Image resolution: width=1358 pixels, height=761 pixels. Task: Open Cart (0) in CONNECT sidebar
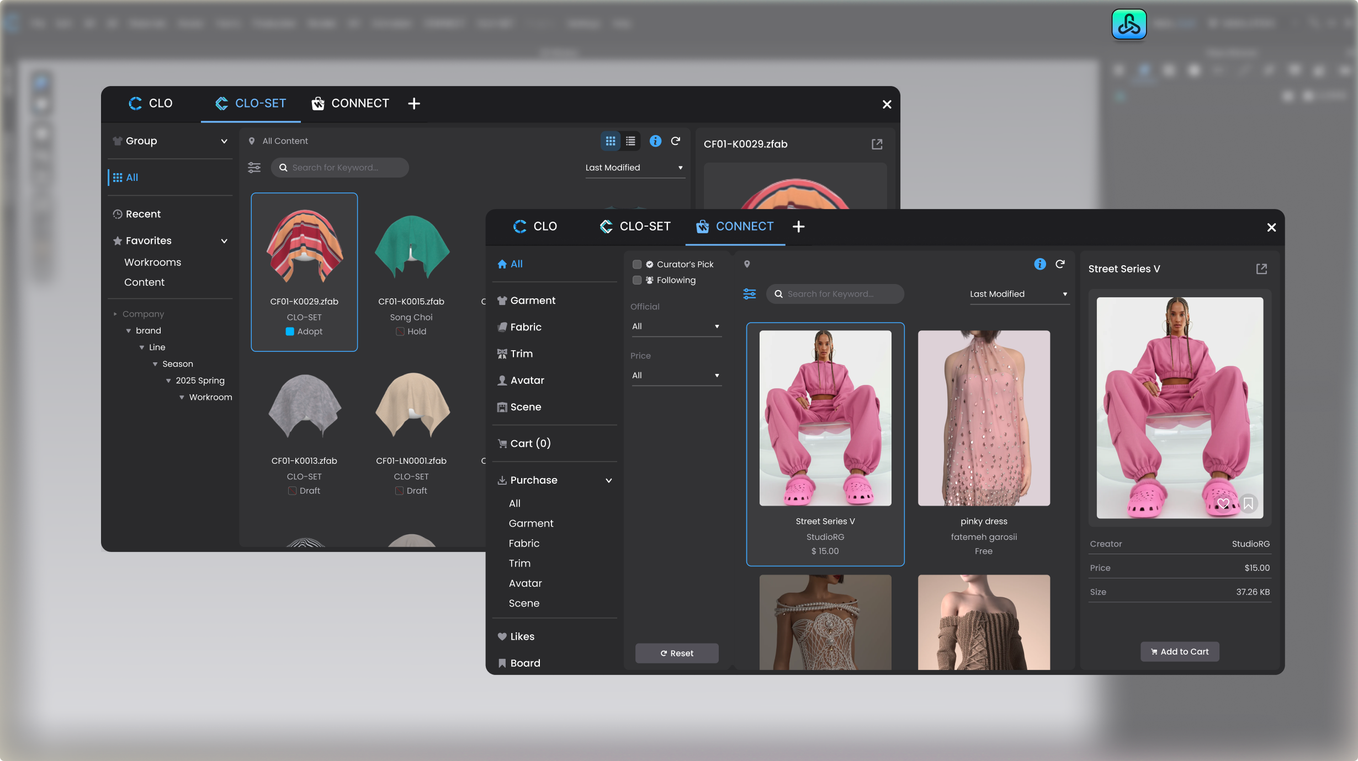coord(524,443)
